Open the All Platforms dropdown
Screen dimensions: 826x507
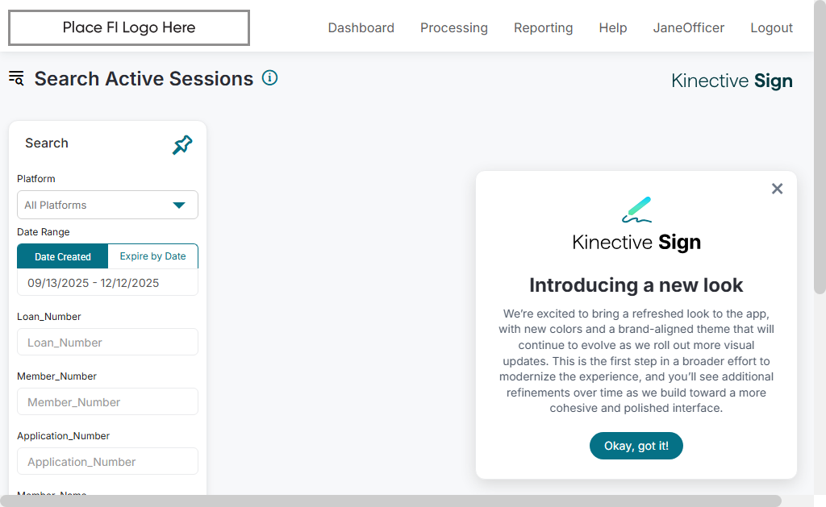[x=107, y=205]
